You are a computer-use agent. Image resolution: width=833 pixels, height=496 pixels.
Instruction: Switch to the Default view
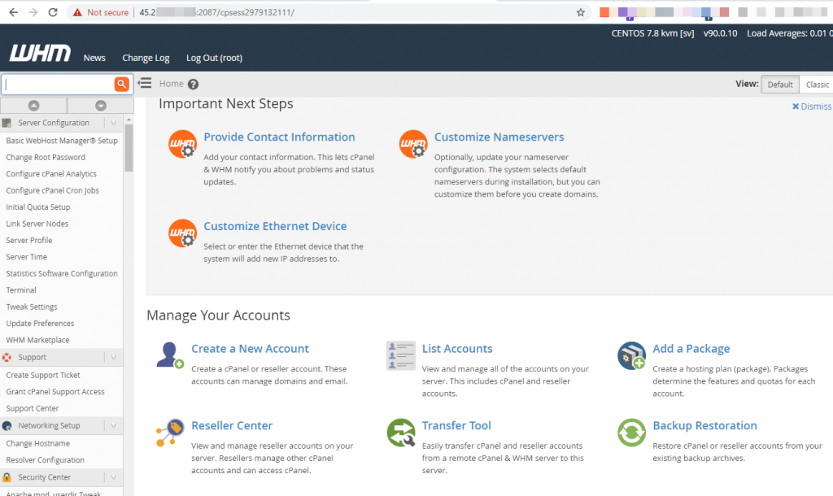780,85
